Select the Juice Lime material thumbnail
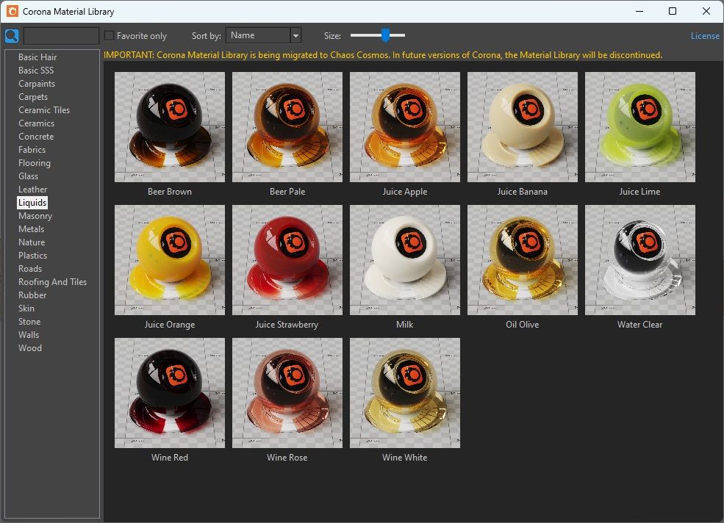Screen dimensions: 724x523 tap(640, 127)
